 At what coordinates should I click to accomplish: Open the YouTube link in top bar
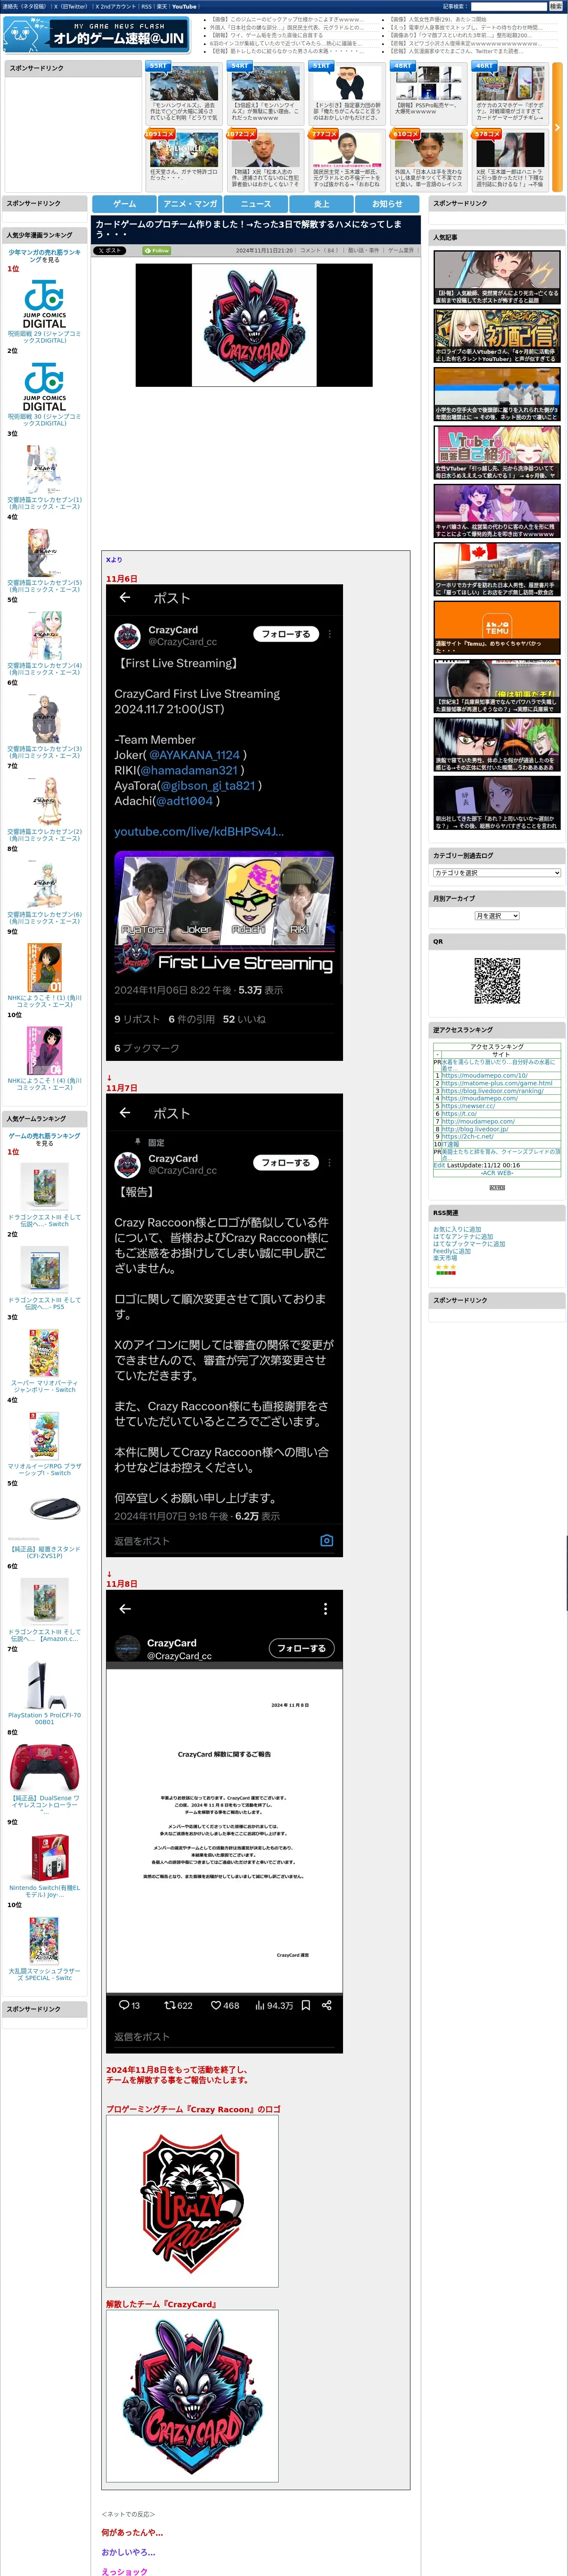tap(184, 6)
